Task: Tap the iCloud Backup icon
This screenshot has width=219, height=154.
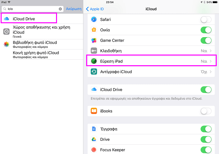Action: pyautogui.click(x=94, y=72)
